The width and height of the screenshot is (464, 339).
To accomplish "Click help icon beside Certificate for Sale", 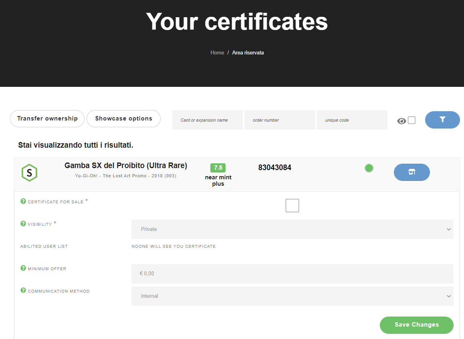I will point(23,201).
